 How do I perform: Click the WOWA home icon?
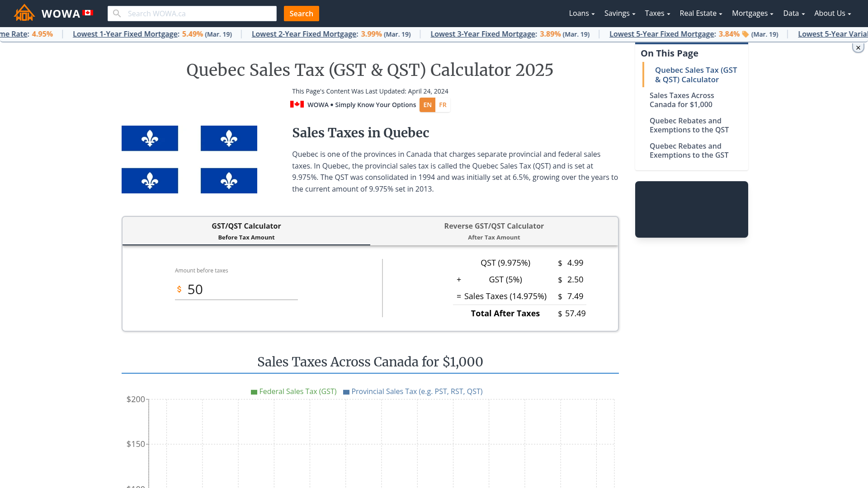[24, 13]
